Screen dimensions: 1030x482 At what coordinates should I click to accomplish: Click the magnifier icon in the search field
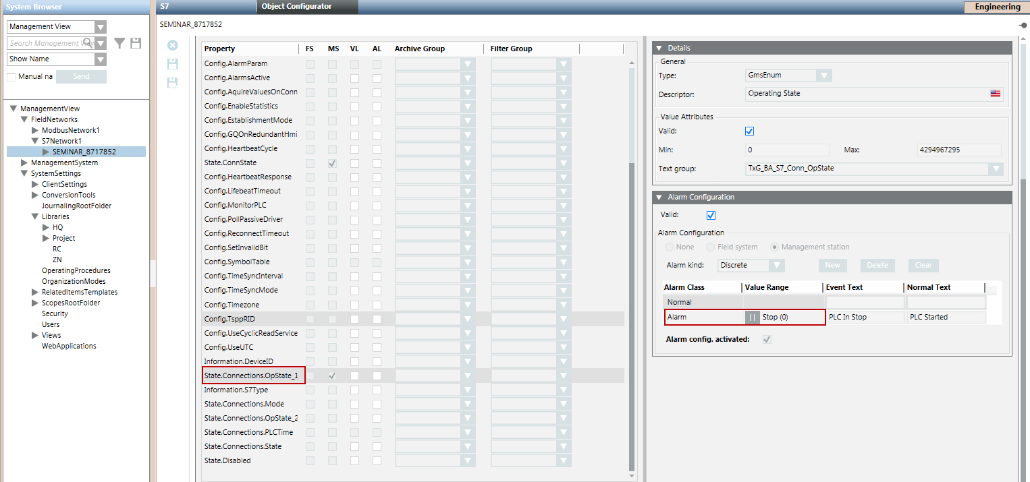coord(88,43)
